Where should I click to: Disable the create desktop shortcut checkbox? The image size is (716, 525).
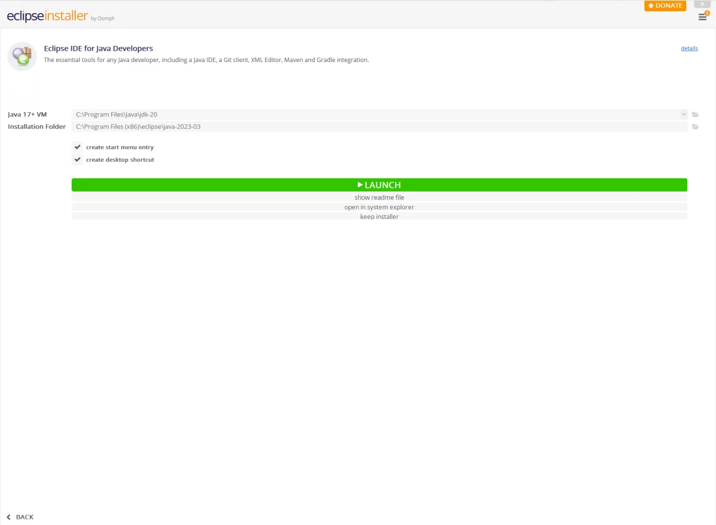(78, 159)
